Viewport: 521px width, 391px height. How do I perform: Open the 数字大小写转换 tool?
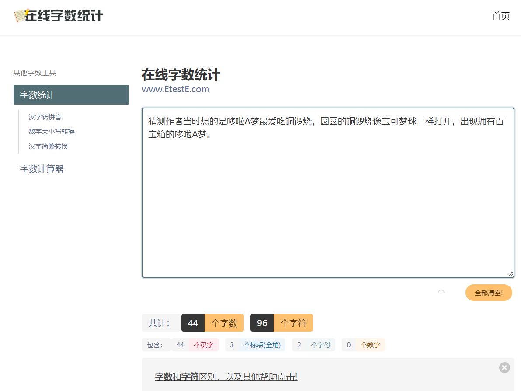(x=52, y=132)
